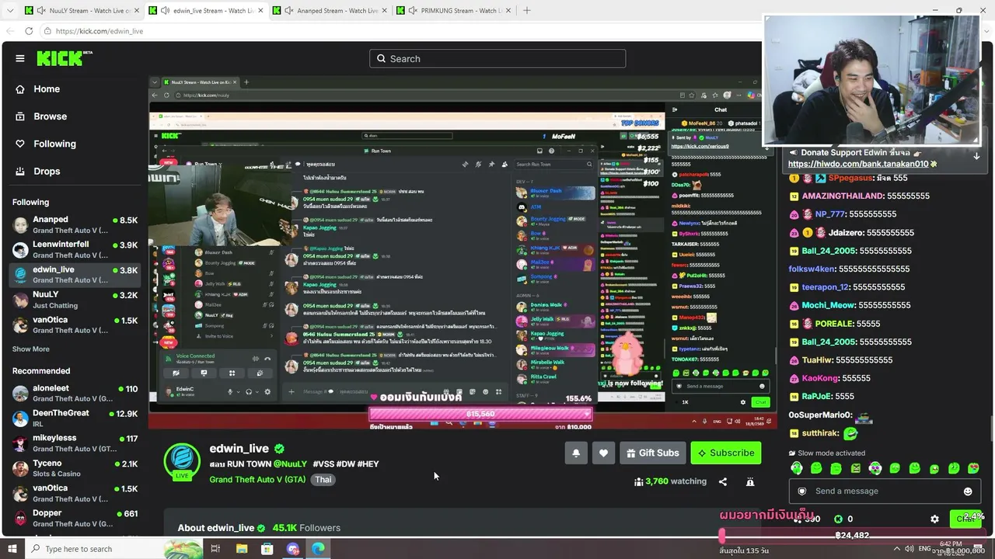Click the Home icon in sidebar
The width and height of the screenshot is (995, 559).
(x=20, y=89)
